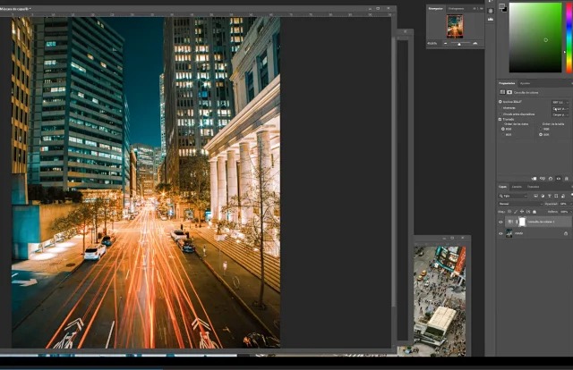Click the rainbow hue slider strip
This screenshot has width=573, height=370.
tap(568, 36)
